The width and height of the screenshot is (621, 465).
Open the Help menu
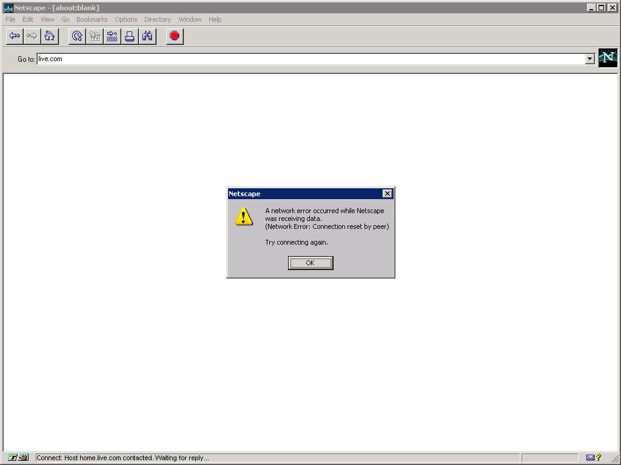tap(215, 19)
